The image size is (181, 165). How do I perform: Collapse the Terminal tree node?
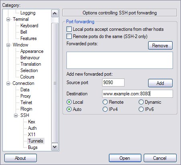pyautogui.click(x=8, y=19)
